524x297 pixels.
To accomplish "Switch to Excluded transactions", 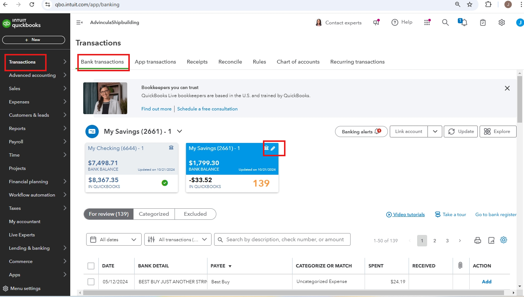I will click(195, 214).
